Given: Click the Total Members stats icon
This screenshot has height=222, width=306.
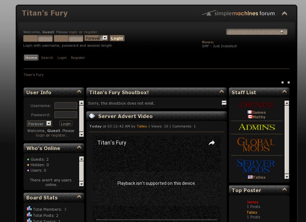Looking at the screenshot, I should [29, 209].
